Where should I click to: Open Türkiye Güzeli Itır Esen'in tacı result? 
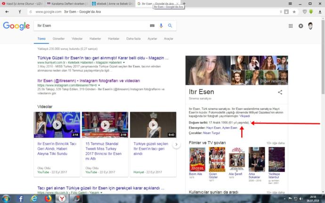pyautogui.click(x=103, y=58)
